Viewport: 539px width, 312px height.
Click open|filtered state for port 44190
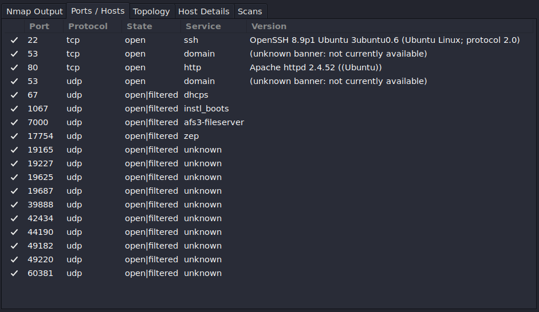click(x=151, y=232)
